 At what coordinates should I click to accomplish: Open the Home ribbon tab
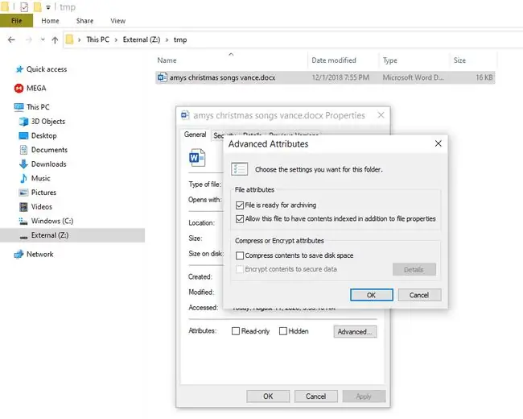coord(51,21)
